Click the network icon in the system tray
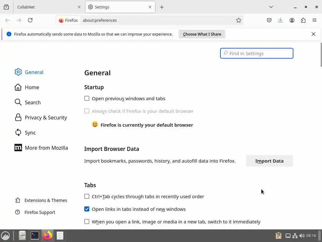The image size is (322, 242). point(295,236)
